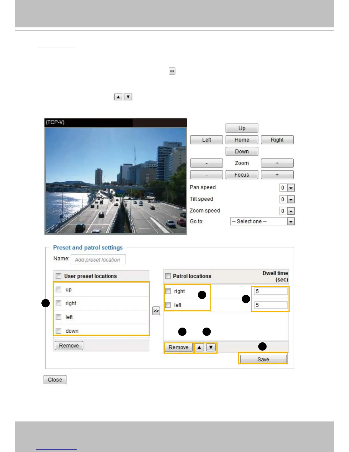Open the Pan speed dropdown
The width and height of the screenshot is (349, 452).
(291, 188)
